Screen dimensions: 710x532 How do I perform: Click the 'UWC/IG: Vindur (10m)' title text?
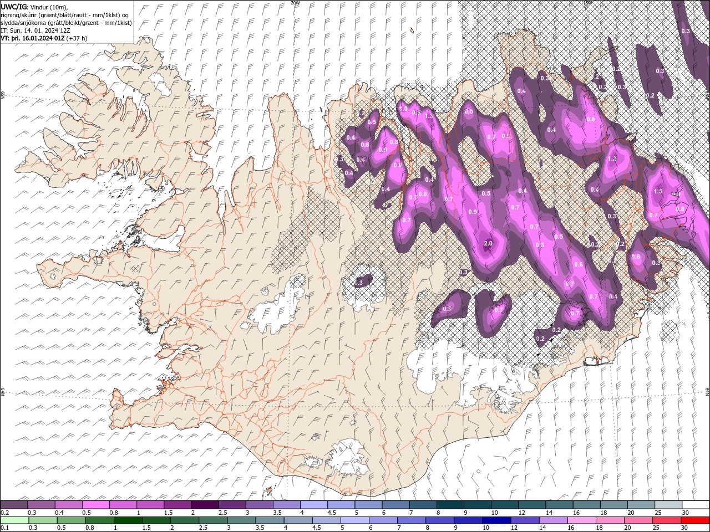34,7
